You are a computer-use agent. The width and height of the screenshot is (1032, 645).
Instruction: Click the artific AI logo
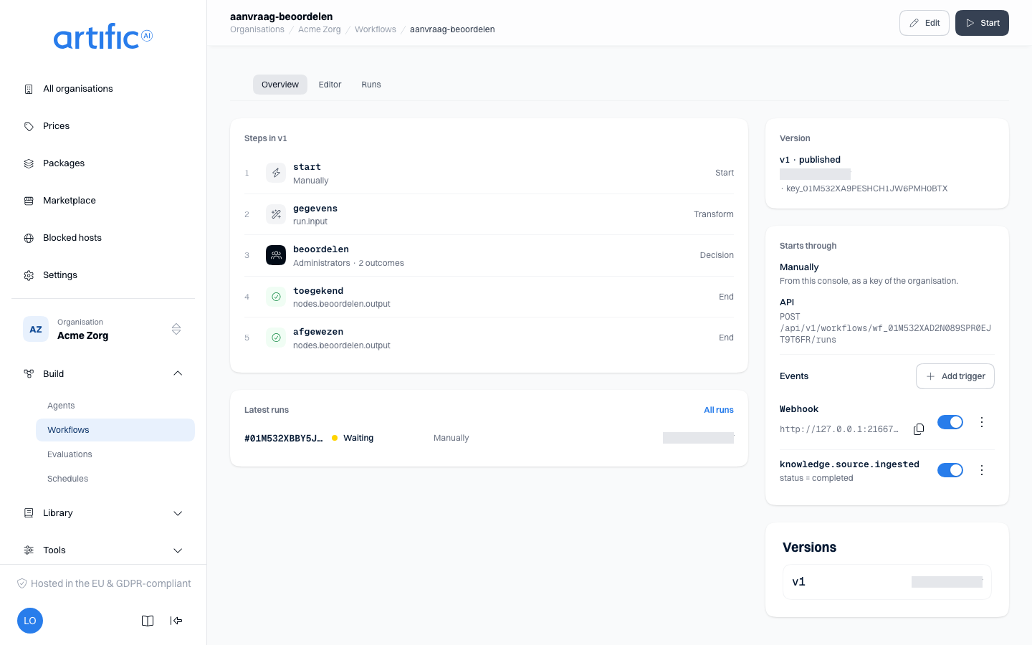[x=103, y=37]
